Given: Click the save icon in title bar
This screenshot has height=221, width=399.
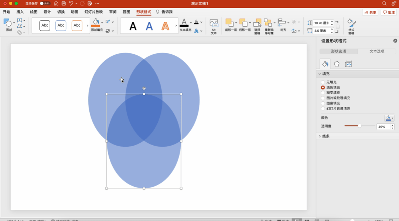Looking at the screenshot, I should click(64, 3).
